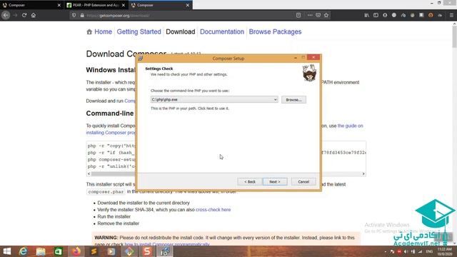Open Browse Packages navigation link

click(x=275, y=31)
